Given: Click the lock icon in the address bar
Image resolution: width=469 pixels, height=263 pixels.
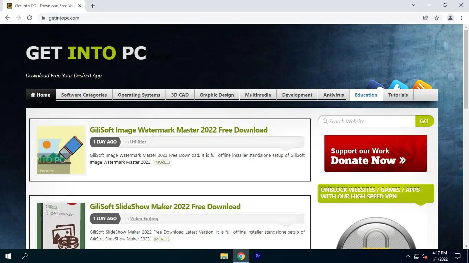Looking at the screenshot, I should [x=43, y=18].
